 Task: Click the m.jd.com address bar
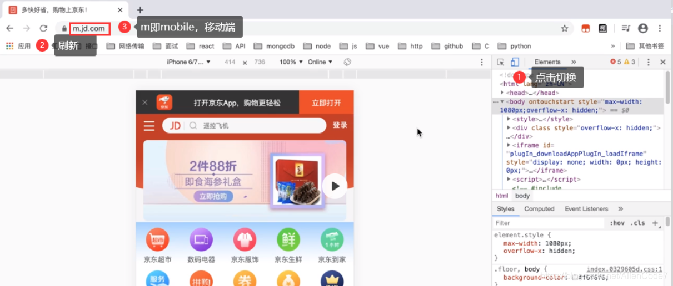pyautogui.click(x=89, y=28)
